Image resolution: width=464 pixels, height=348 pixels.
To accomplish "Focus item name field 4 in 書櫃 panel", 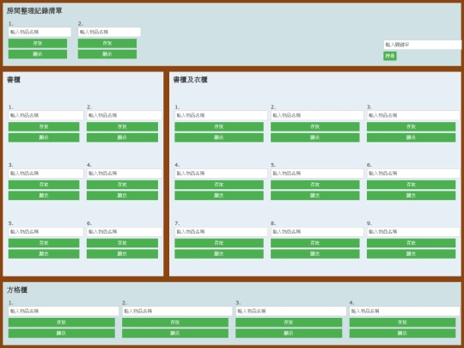I will click(125, 174).
